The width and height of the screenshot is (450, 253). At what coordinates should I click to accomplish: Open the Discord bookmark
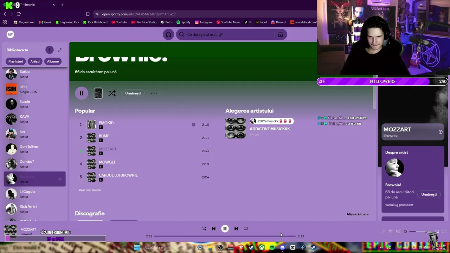click(x=278, y=22)
